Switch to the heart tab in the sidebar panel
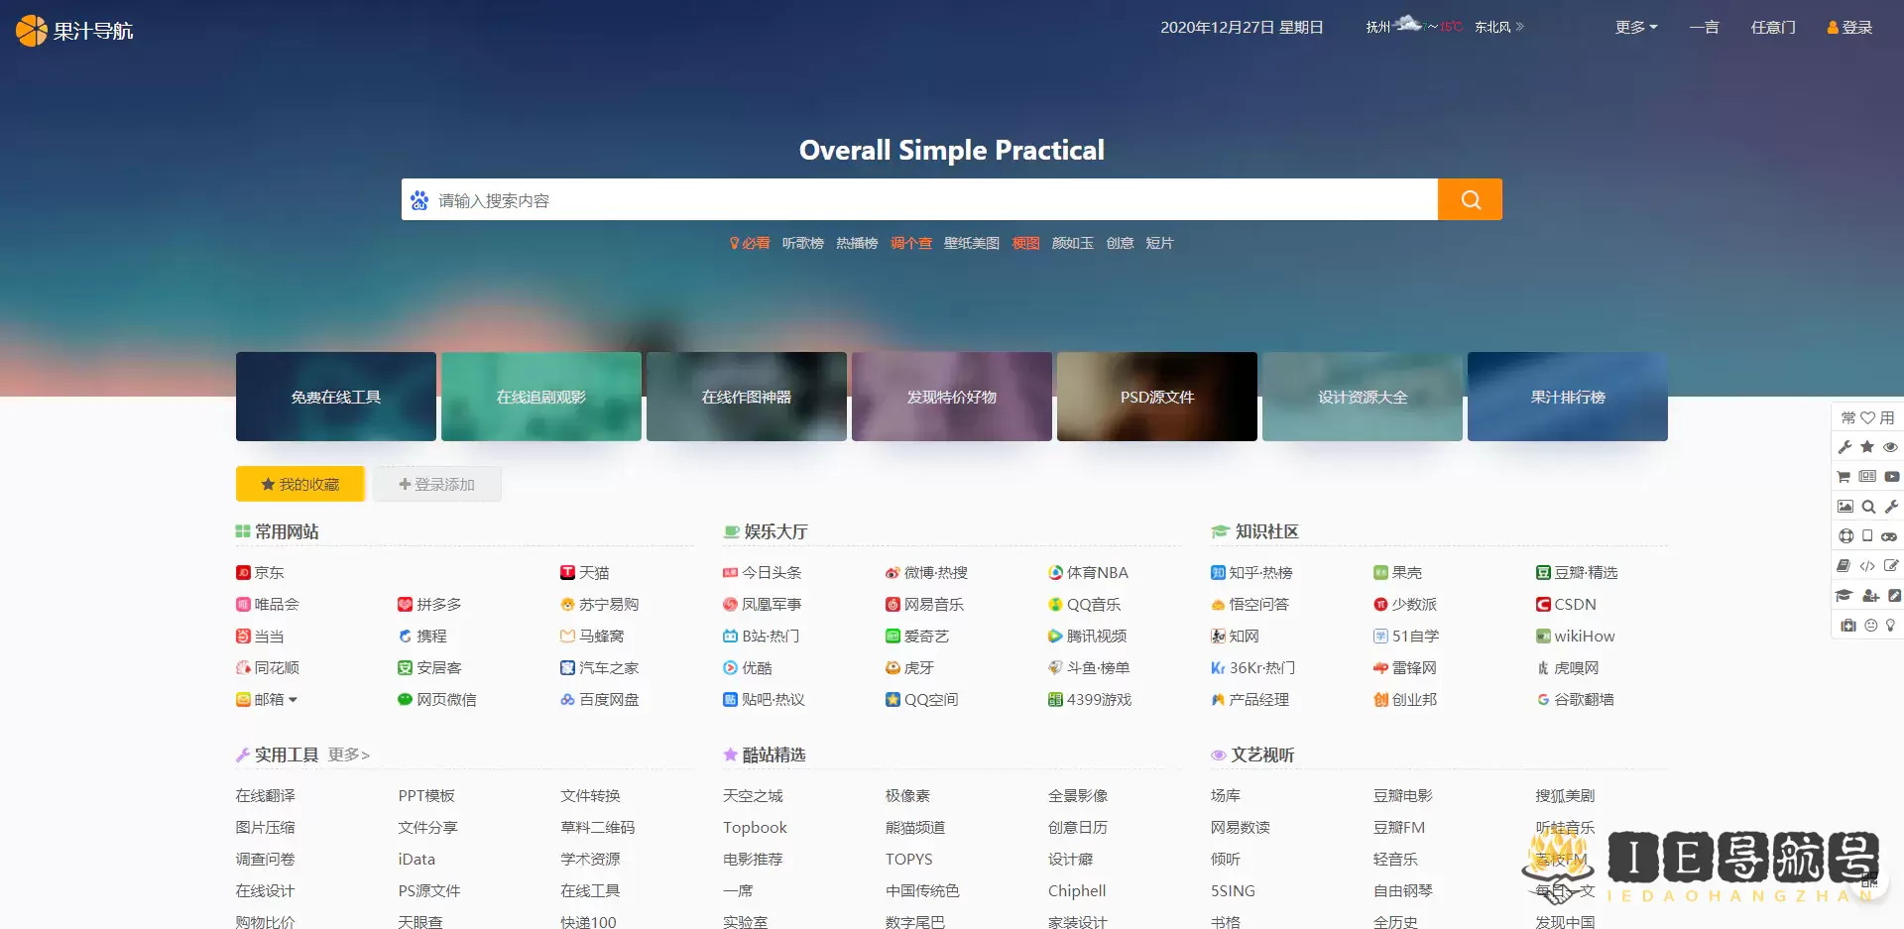The height and width of the screenshot is (929, 1904). coord(1868,417)
